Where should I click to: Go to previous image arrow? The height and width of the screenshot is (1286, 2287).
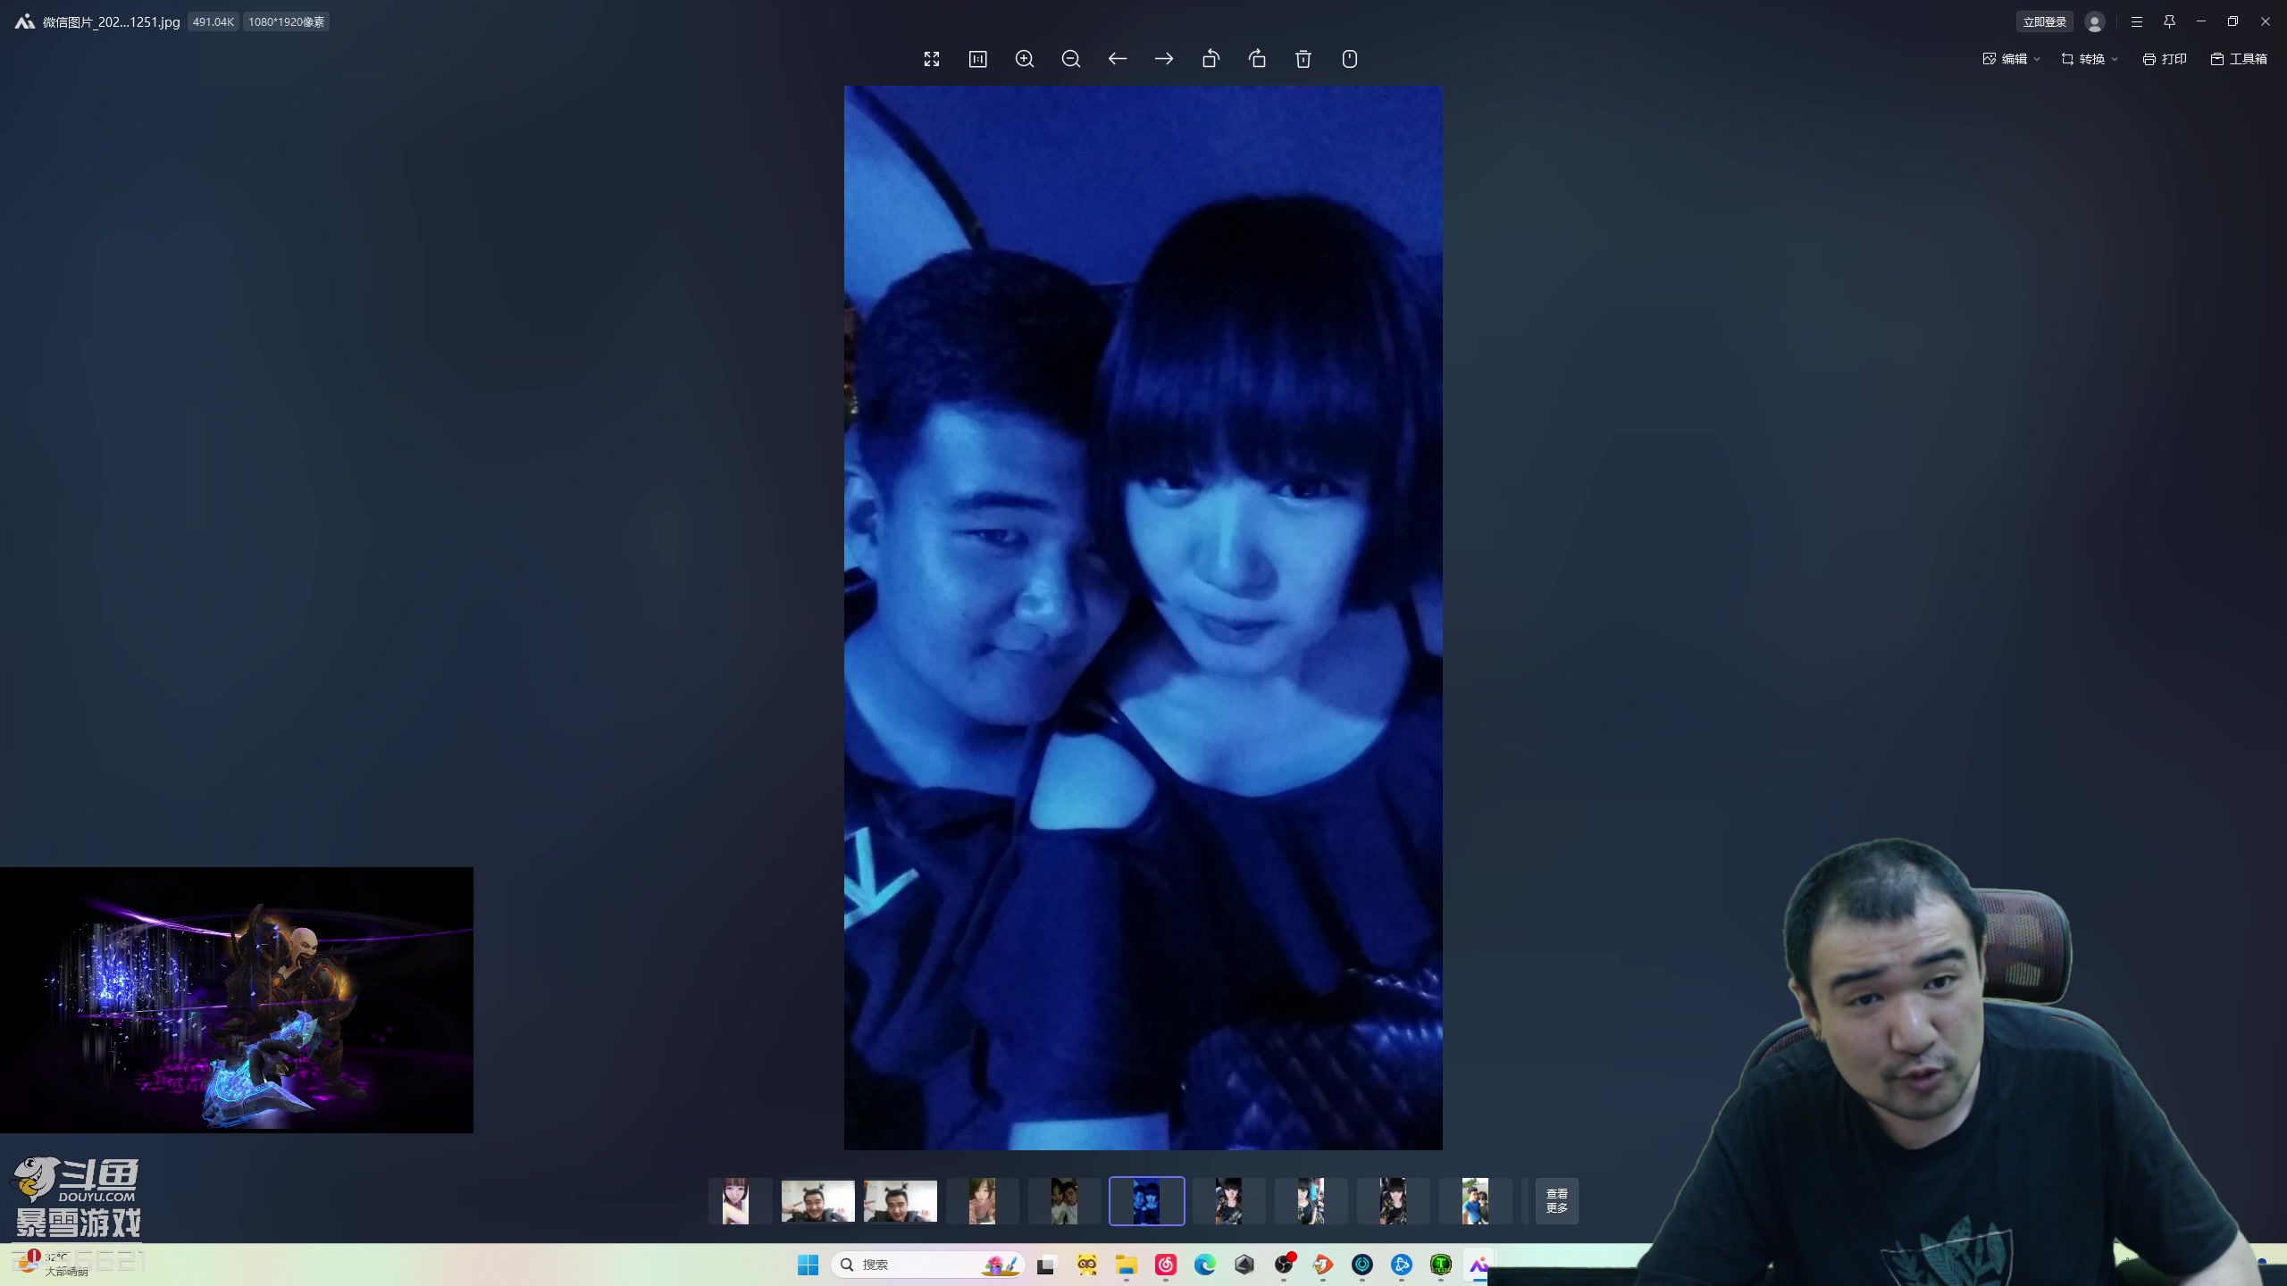(x=1118, y=59)
